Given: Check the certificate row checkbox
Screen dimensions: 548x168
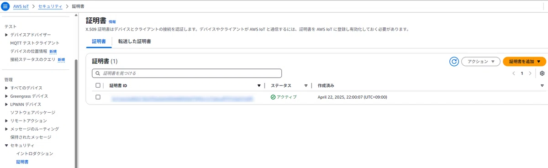Looking at the screenshot, I should click(98, 97).
